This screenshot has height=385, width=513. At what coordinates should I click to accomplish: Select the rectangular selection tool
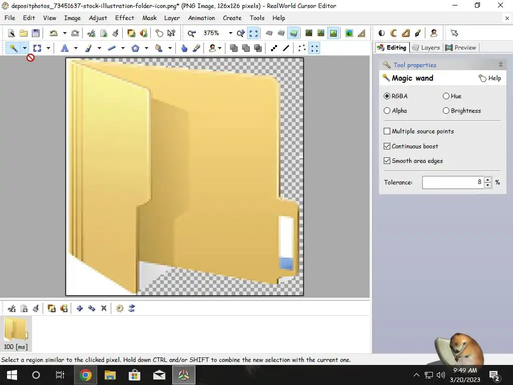pos(37,49)
